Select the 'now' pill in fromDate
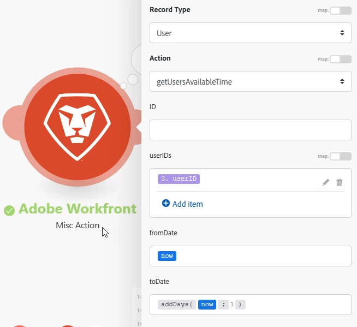The height and width of the screenshot is (327, 357). [x=167, y=256]
